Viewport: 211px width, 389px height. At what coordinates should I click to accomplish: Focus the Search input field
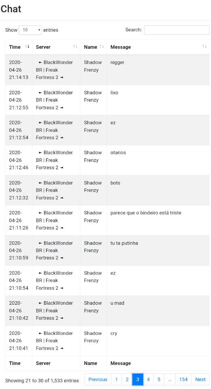click(x=177, y=30)
